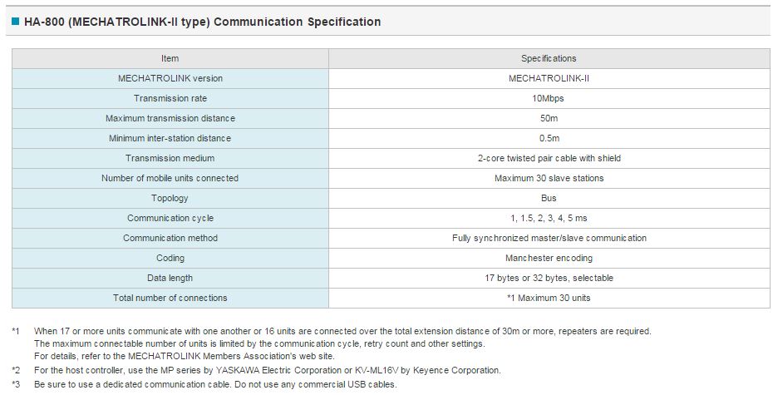Select Fully synchronized master/slave communication text
The width and height of the screenshot is (778, 395).
(549, 238)
